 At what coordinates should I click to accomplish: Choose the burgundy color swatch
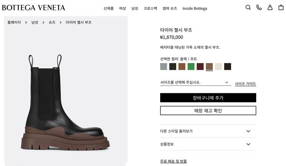[200, 67]
